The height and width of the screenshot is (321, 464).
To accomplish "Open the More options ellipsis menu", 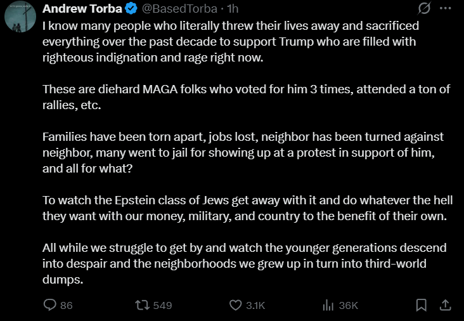I will [x=447, y=10].
